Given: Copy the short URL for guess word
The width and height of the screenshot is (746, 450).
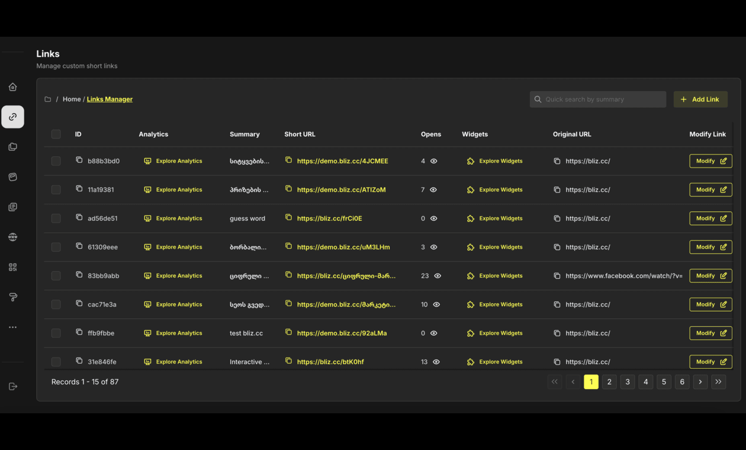Looking at the screenshot, I should click(288, 218).
